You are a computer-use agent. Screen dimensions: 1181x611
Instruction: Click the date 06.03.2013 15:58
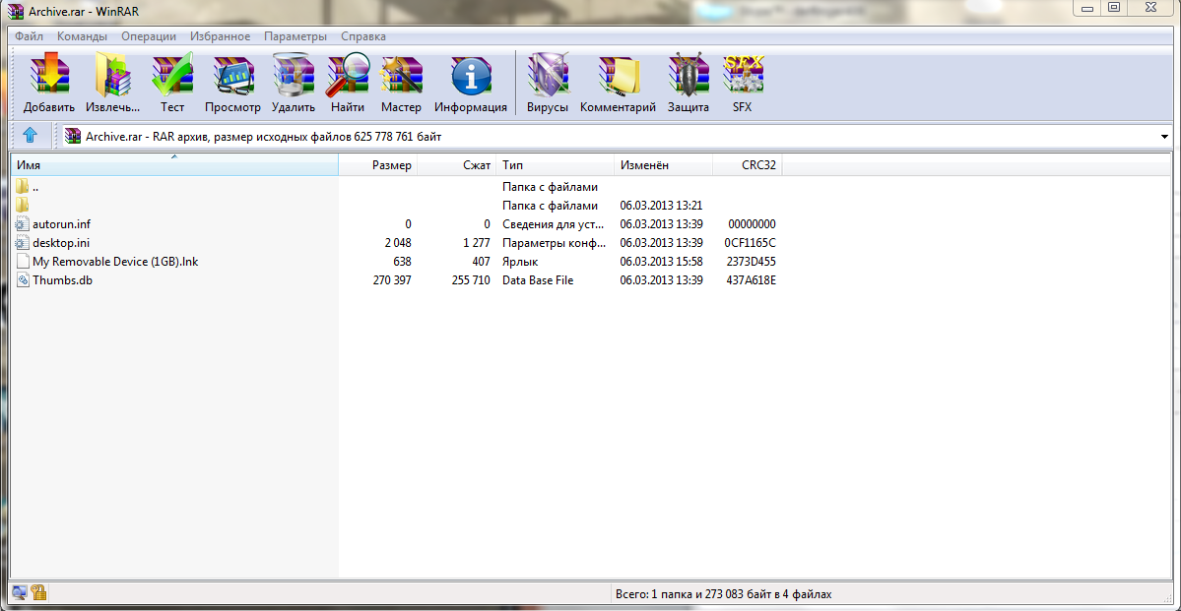[661, 261]
